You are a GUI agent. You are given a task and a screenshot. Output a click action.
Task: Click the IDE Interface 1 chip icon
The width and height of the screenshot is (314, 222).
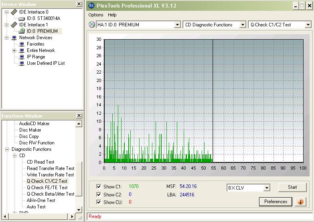pos(14,25)
